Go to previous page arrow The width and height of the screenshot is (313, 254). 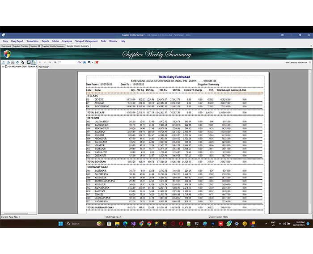coord(44,62)
